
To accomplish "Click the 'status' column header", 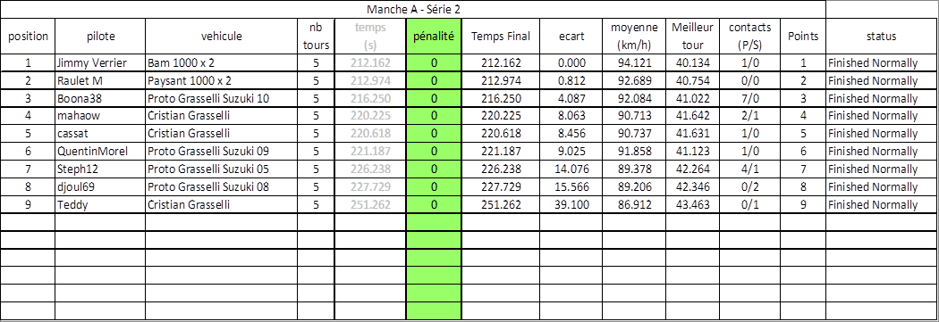I will 882,37.
